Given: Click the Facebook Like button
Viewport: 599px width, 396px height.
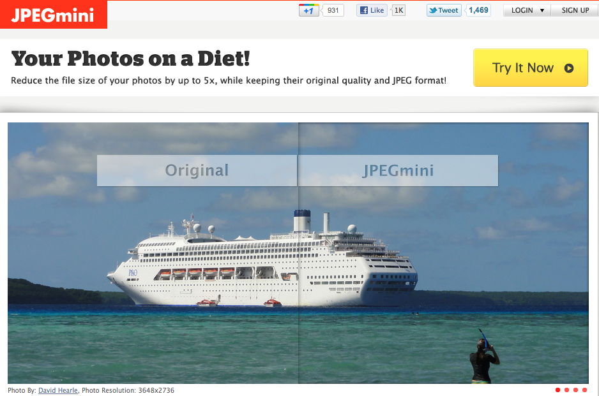Looking at the screenshot, I should click(372, 10).
